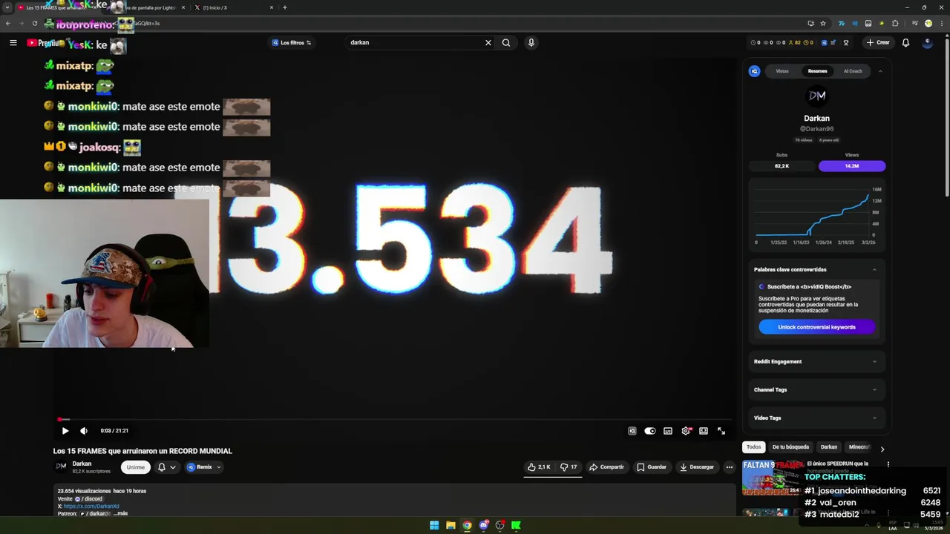Image resolution: width=950 pixels, height=534 pixels.
Task: Open the FALTAN 9 FRAMES recommended thumbnail
Action: coord(773,478)
